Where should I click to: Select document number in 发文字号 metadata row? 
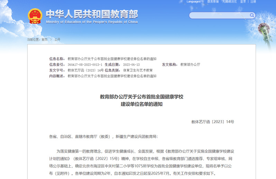click(86, 70)
